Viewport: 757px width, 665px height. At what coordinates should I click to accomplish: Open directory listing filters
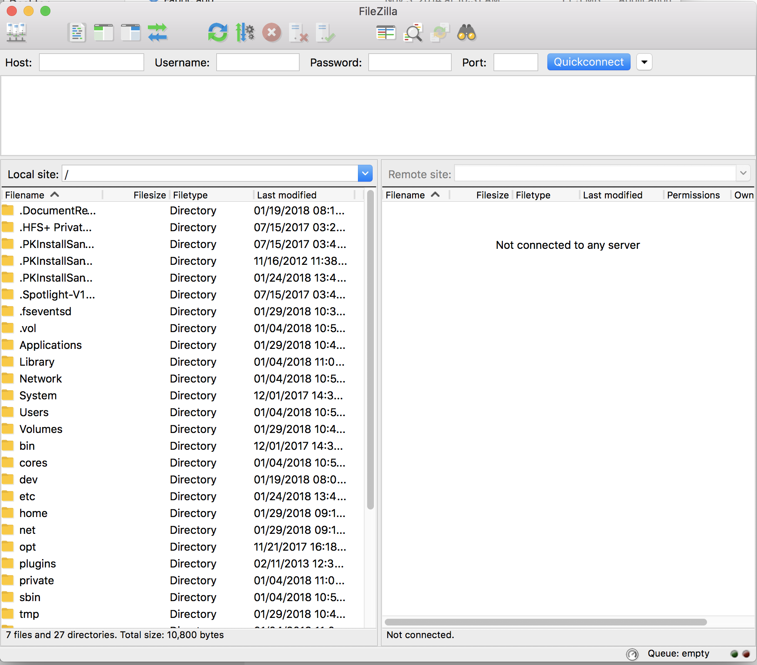386,32
